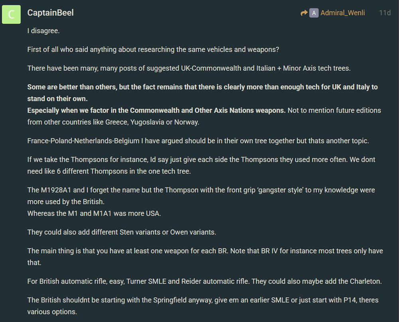Click the sentence about researching same vehicles
This screenshot has width=399, height=322.
click(153, 50)
